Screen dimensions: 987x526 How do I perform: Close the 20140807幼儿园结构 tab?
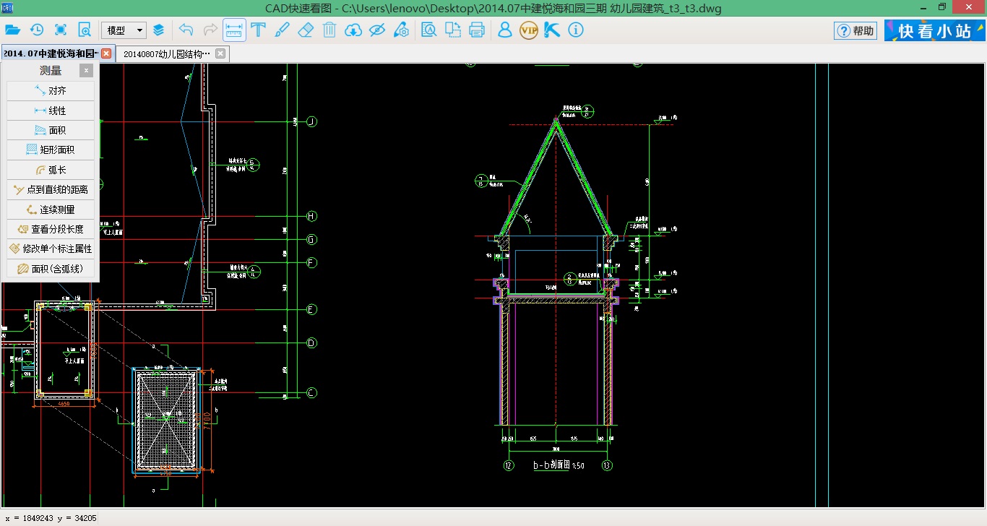tap(220, 53)
